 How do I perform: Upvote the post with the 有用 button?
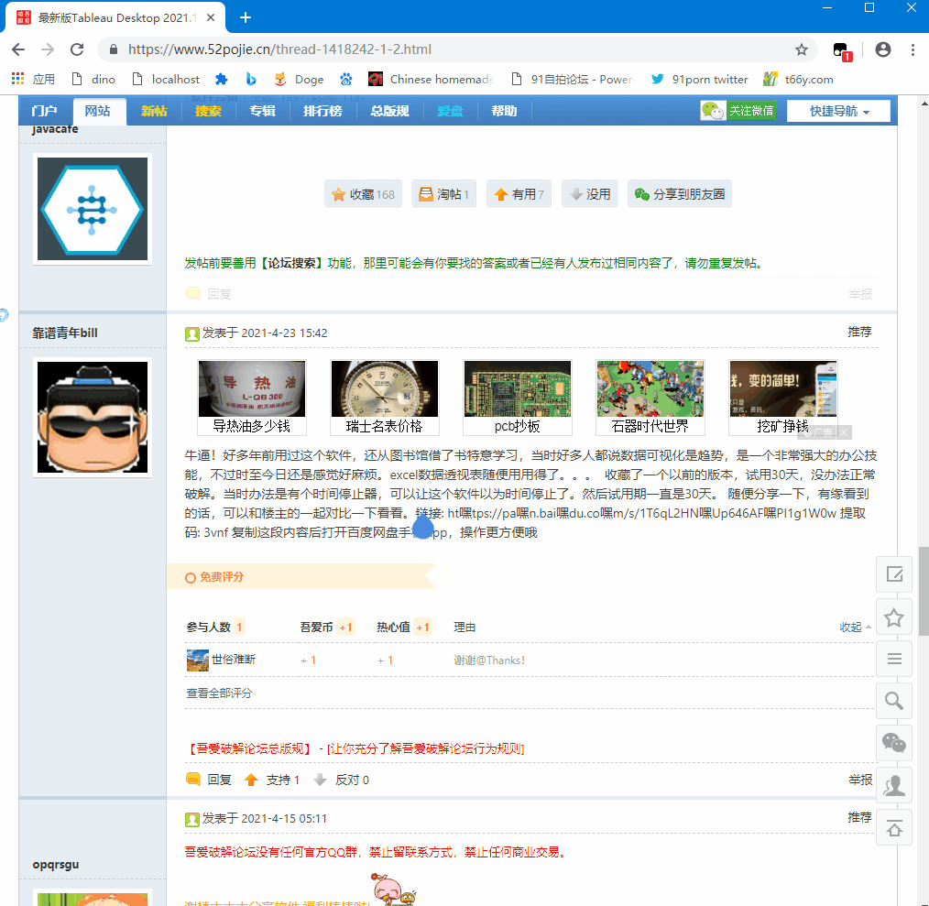(x=519, y=193)
